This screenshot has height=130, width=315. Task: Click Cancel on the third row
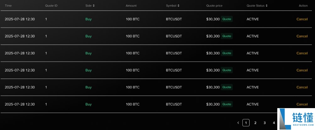302,53
